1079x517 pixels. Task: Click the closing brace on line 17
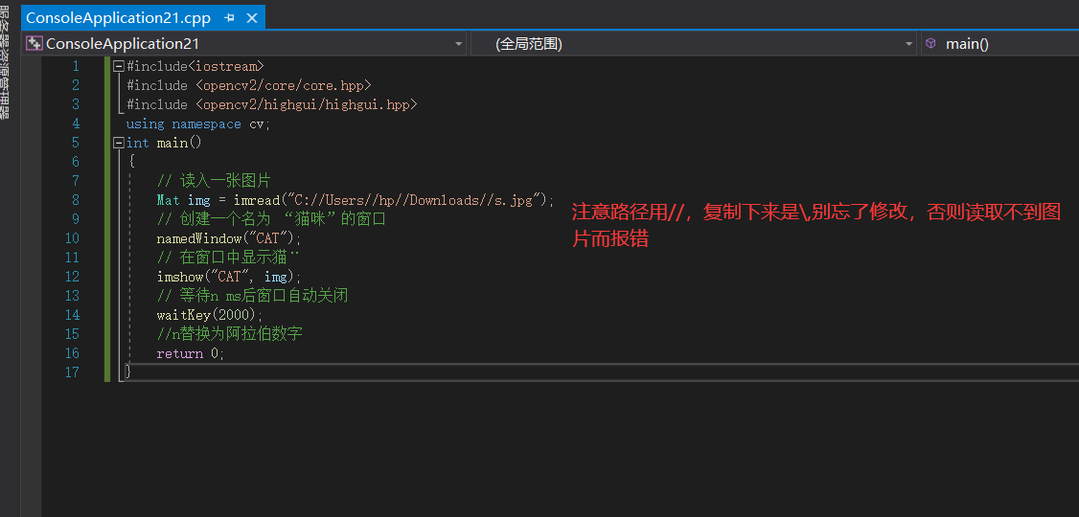coord(128,371)
